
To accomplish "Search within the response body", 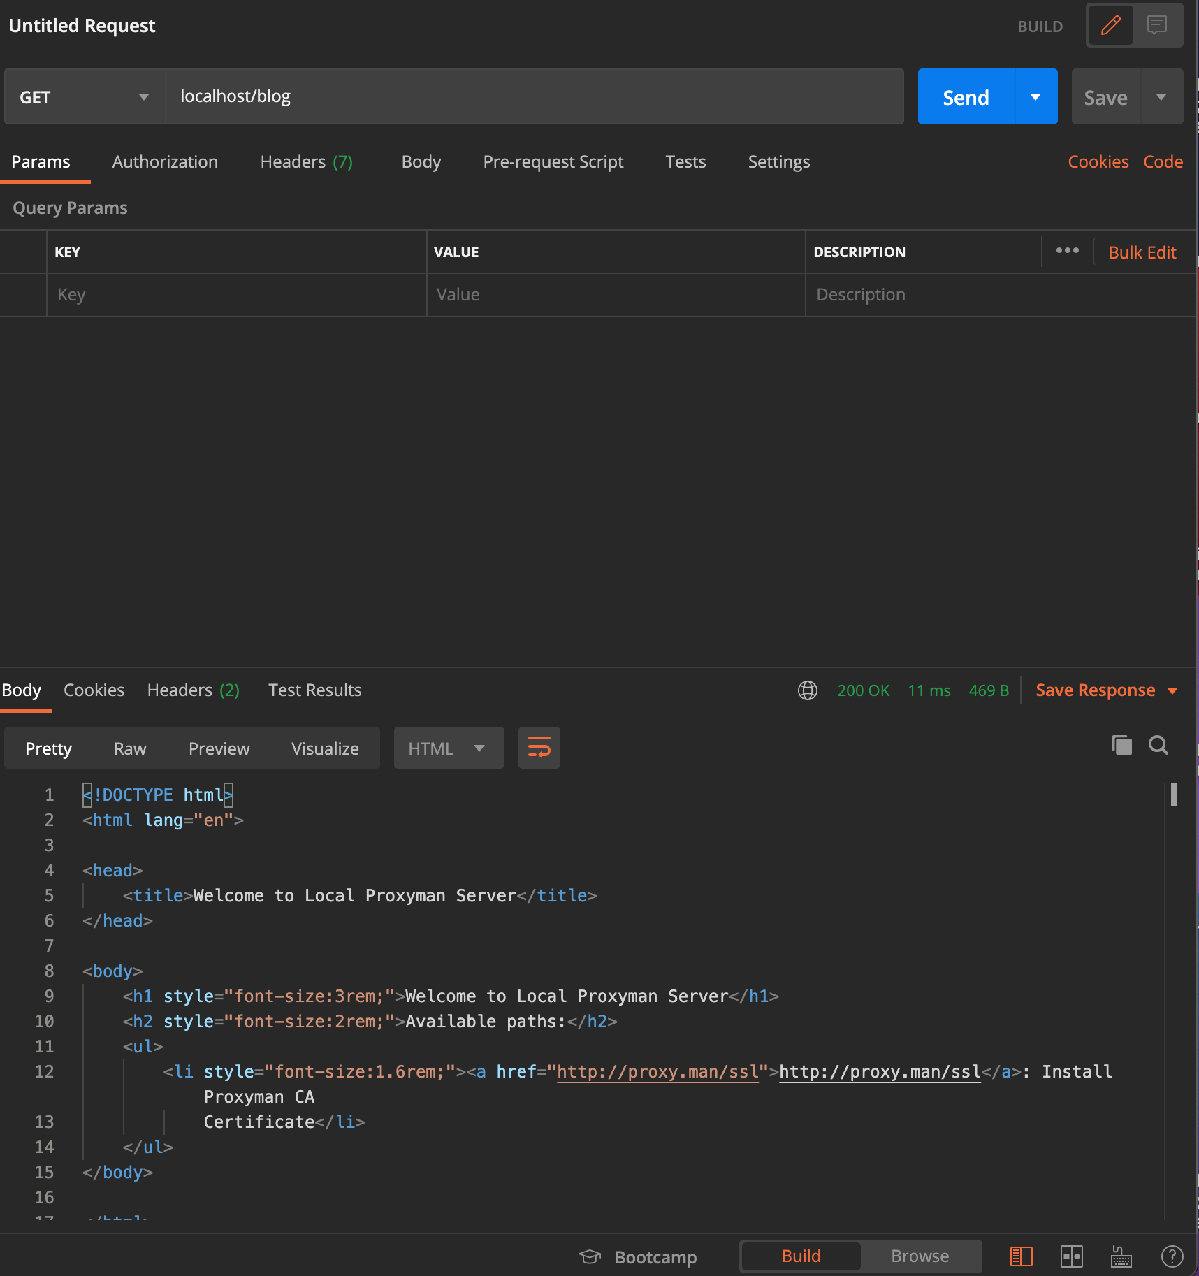I will click(1158, 746).
